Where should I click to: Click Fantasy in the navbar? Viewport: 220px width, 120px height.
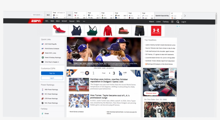click(x=166, y=22)
